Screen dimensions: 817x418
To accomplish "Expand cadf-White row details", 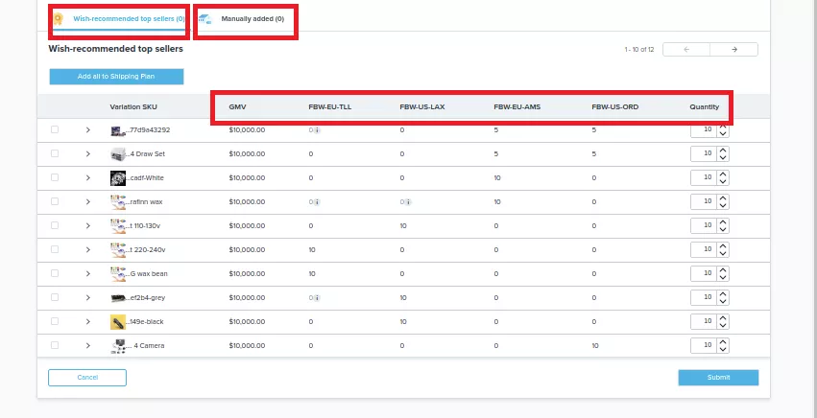I will coord(88,178).
